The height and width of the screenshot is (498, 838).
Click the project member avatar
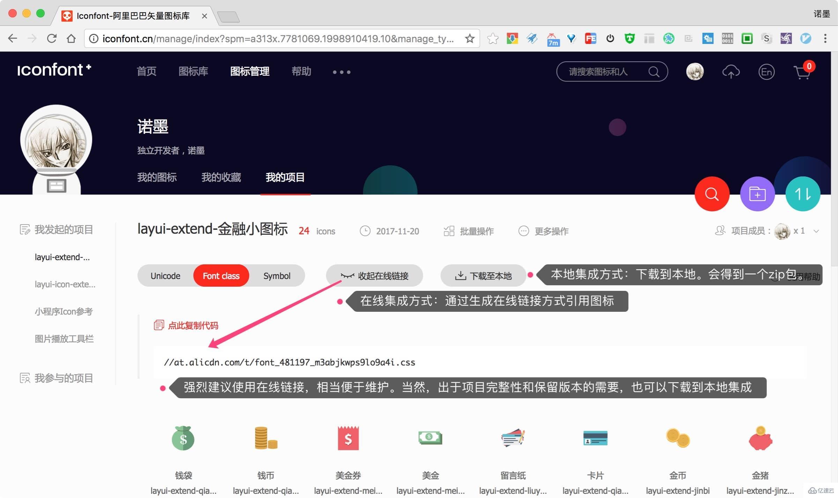(x=782, y=231)
